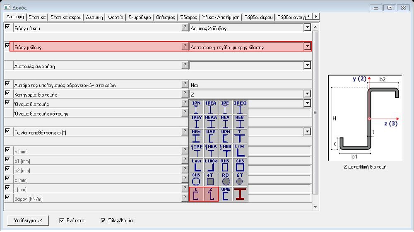The height and width of the screenshot is (232, 414).
Task: Select the IPN section profile icon
Action: pyautogui.click(x=196, y=107)
